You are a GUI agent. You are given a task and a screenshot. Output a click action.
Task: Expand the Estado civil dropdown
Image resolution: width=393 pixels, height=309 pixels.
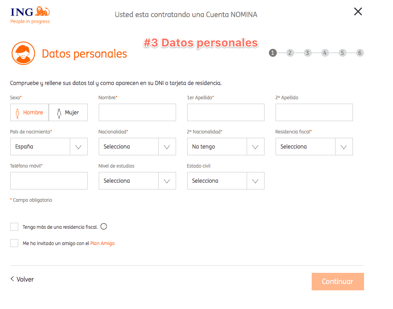tap(226, 181)
